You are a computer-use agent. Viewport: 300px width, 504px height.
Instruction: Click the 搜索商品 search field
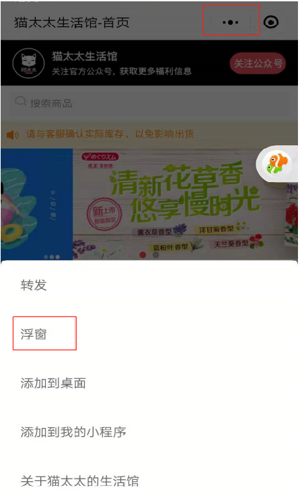coord(149,103)
